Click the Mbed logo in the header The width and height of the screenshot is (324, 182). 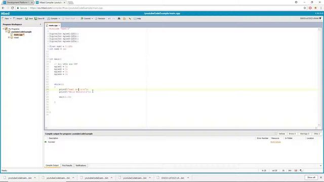pos(5,14)
